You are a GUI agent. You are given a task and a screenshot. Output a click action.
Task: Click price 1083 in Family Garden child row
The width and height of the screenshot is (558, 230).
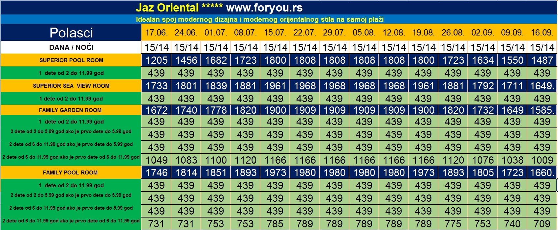pyautogui.click(x=186, y=160)
